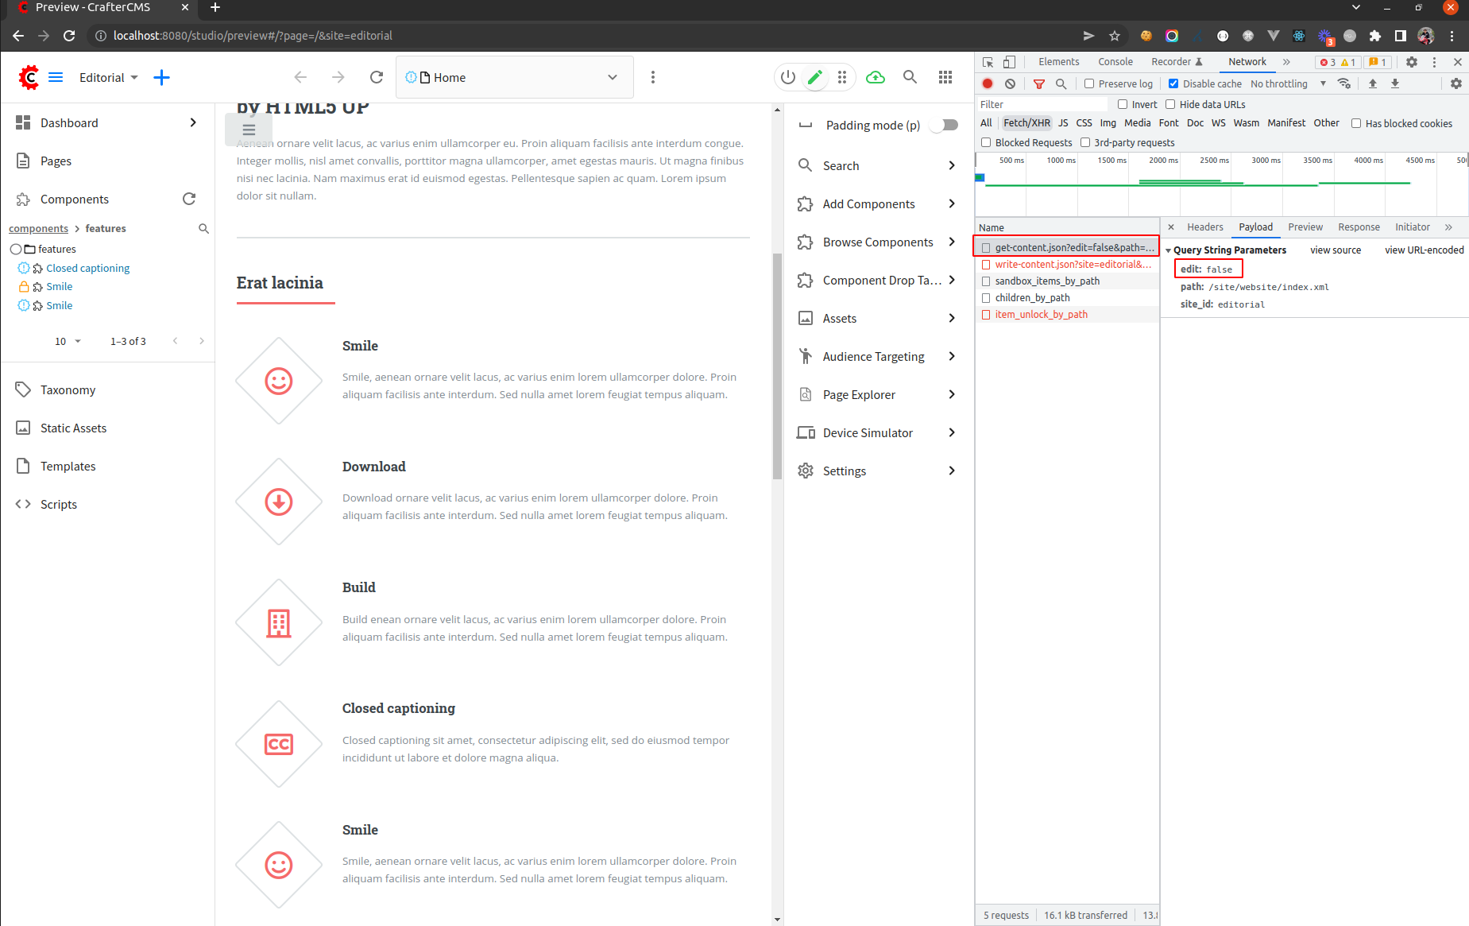1469x926 pixels.
Task: Select the get-content.json network request
Action: (1069, 247)
